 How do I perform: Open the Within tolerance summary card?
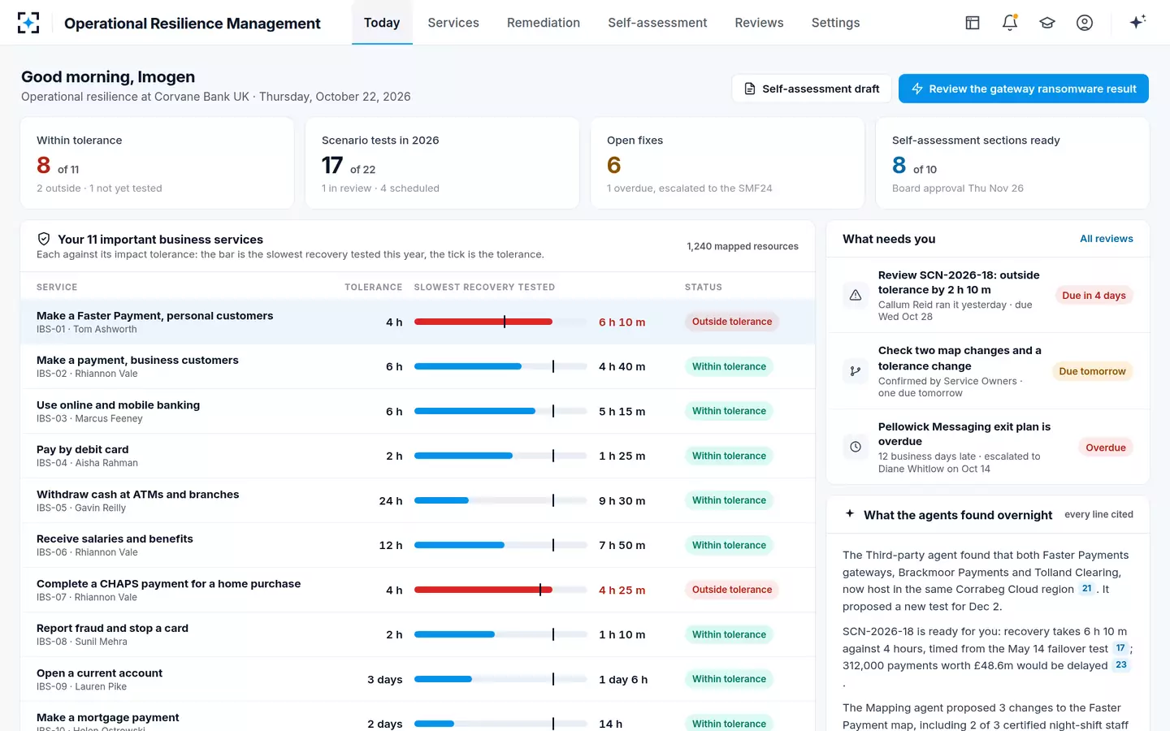pyautogui.click(x=157, y=163)
